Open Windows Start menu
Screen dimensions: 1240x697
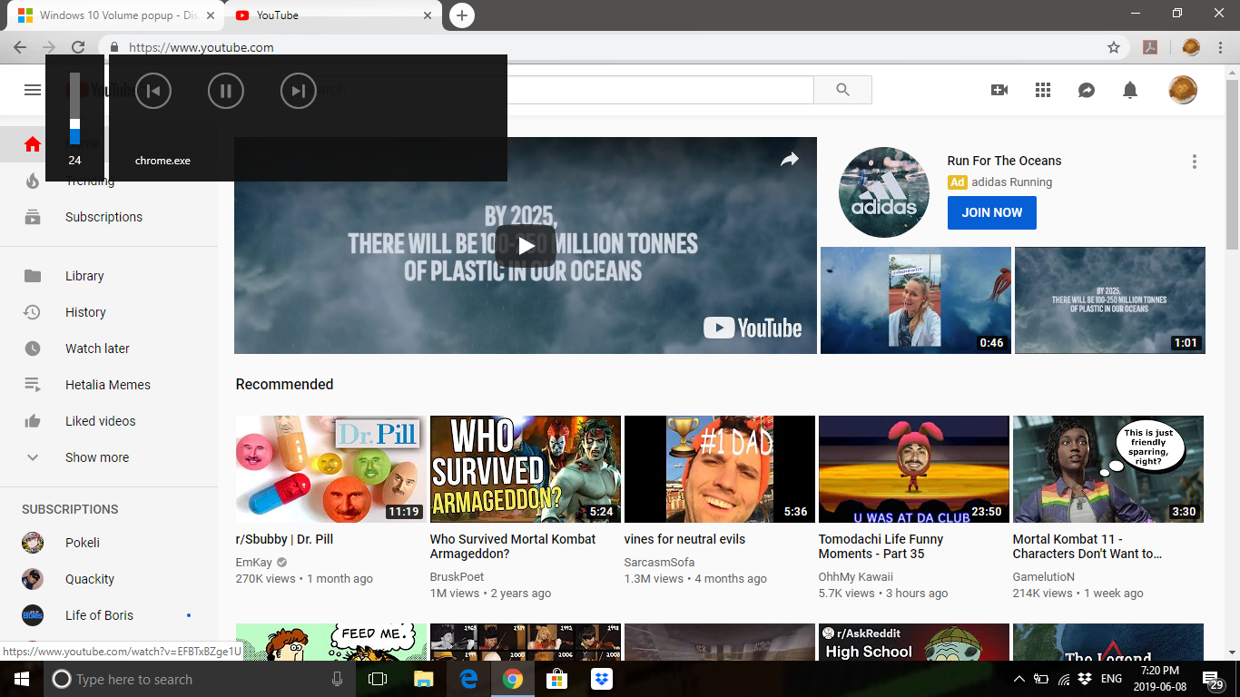coord(22,679)
